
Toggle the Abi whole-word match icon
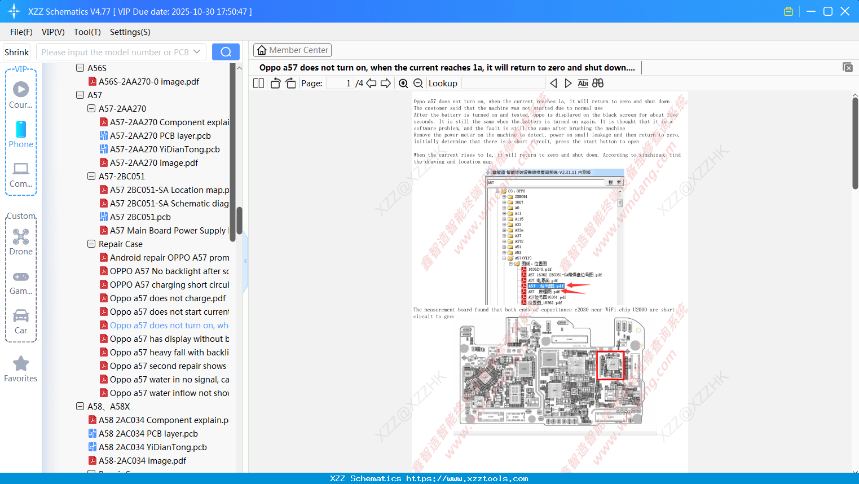point(583,83)
